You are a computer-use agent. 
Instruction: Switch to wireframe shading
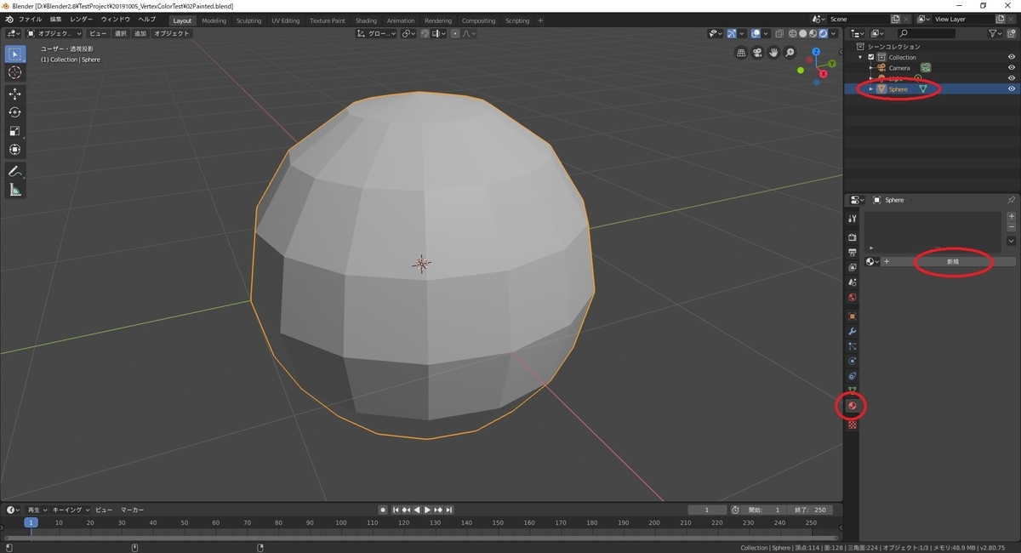click(x=793, y=33)
